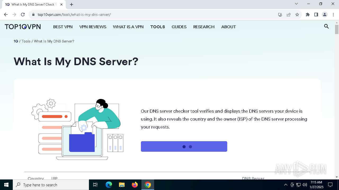Open the tab search dropdown chevron
Image resolution: width=339 pixels, height=190 pixels.
(296, 4)
